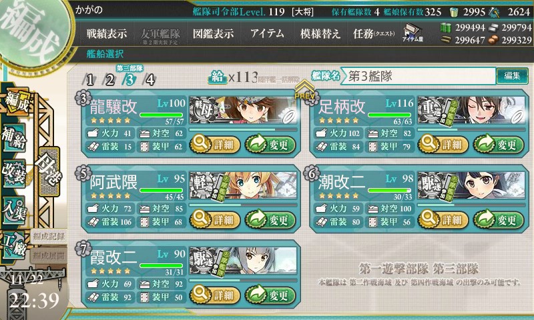Click 詳細 details for 龍驤改
Image resolution: width=534 pixels, height=320 pixels.
[215, 144]
